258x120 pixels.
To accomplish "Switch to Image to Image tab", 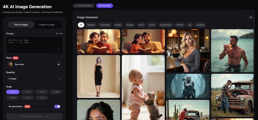I will pyautogui.click(x=47, y=25).
